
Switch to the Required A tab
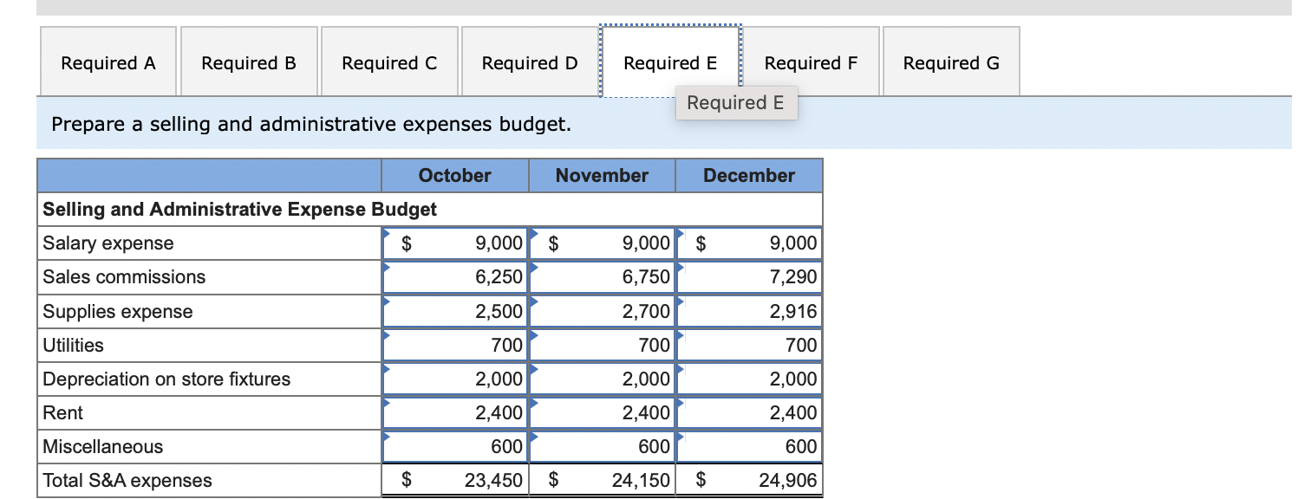108,62
